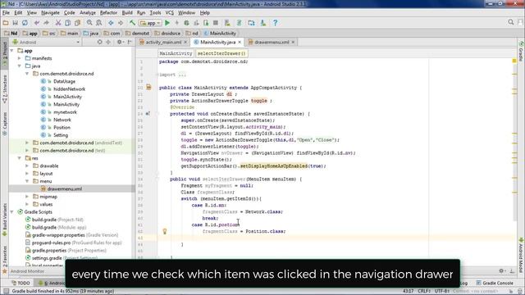Viewport: 525px width, 295px height.
Task: Click the Paste toolbar icon
Action: pyautogui.click(x=77, y=23)
